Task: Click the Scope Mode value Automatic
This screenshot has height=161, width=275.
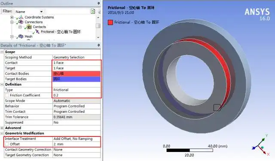Action: (x=76, y=101)
